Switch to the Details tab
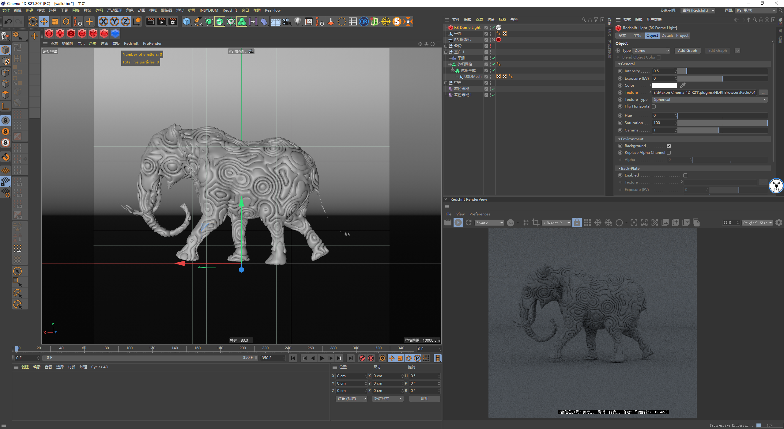The width and height of the screenshot is (784, 429). [667, 36]
